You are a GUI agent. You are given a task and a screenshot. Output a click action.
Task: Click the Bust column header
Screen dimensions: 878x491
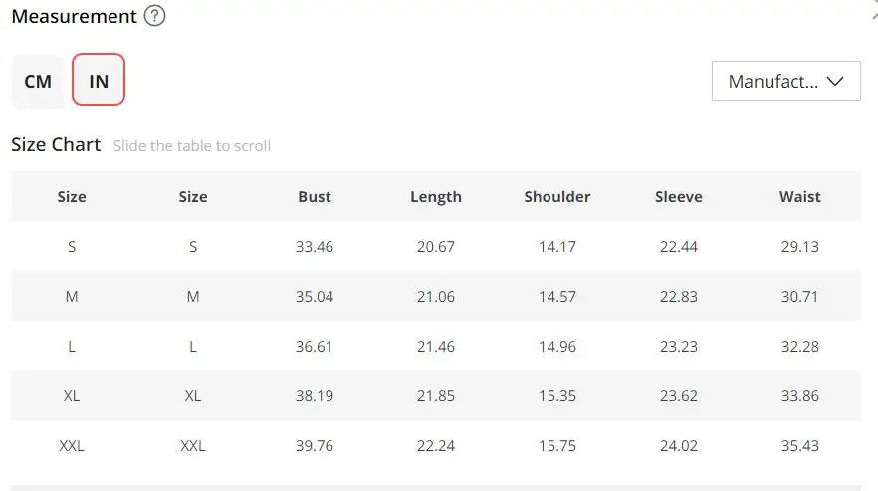point(315,197)
